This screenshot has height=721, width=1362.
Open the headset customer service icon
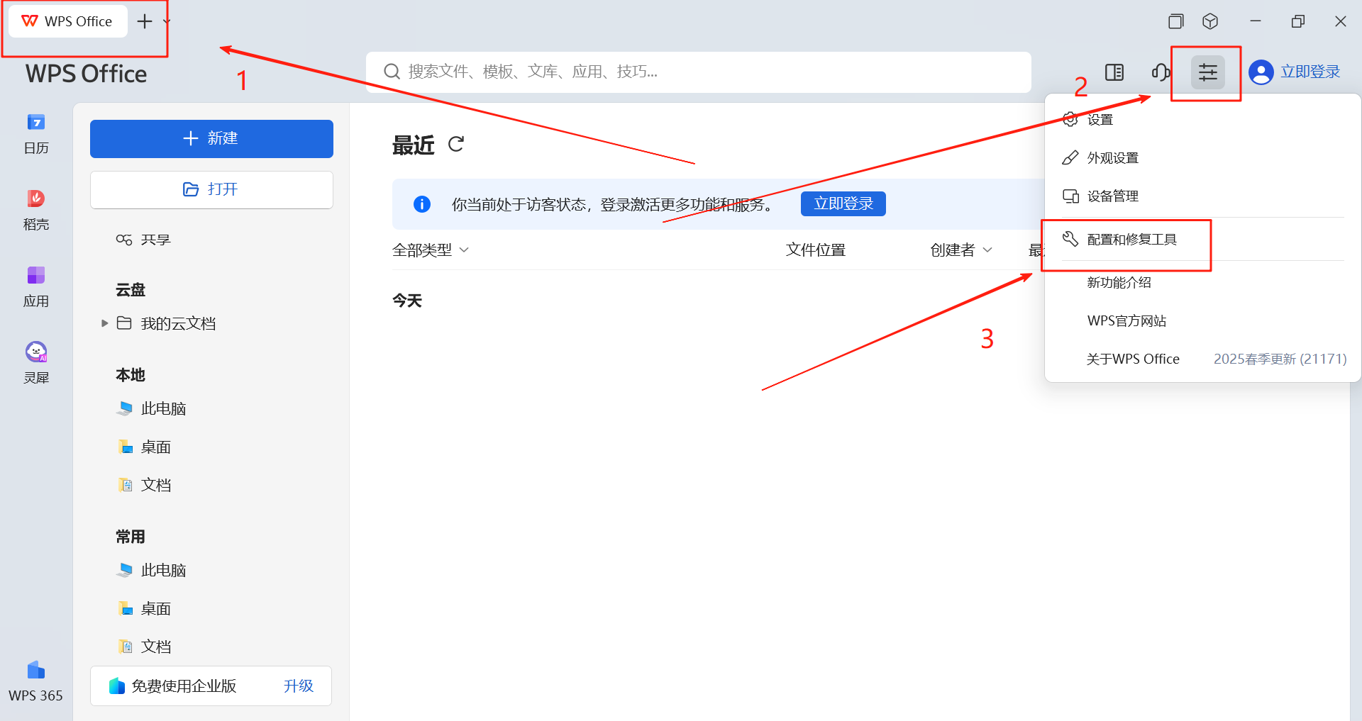coord(1161,72)
